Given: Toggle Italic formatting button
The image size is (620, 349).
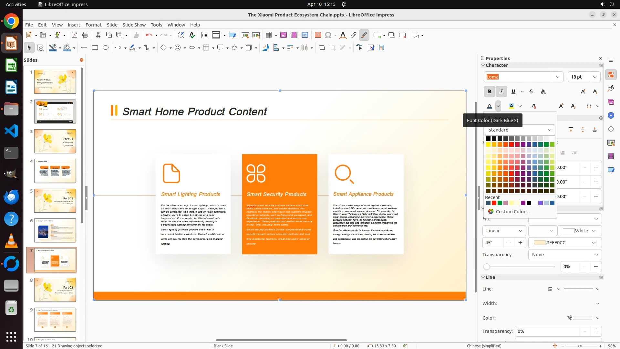Looking at the screenshot, I should [x=501, y=92].
